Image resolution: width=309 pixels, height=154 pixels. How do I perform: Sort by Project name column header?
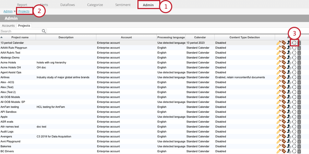20,37
